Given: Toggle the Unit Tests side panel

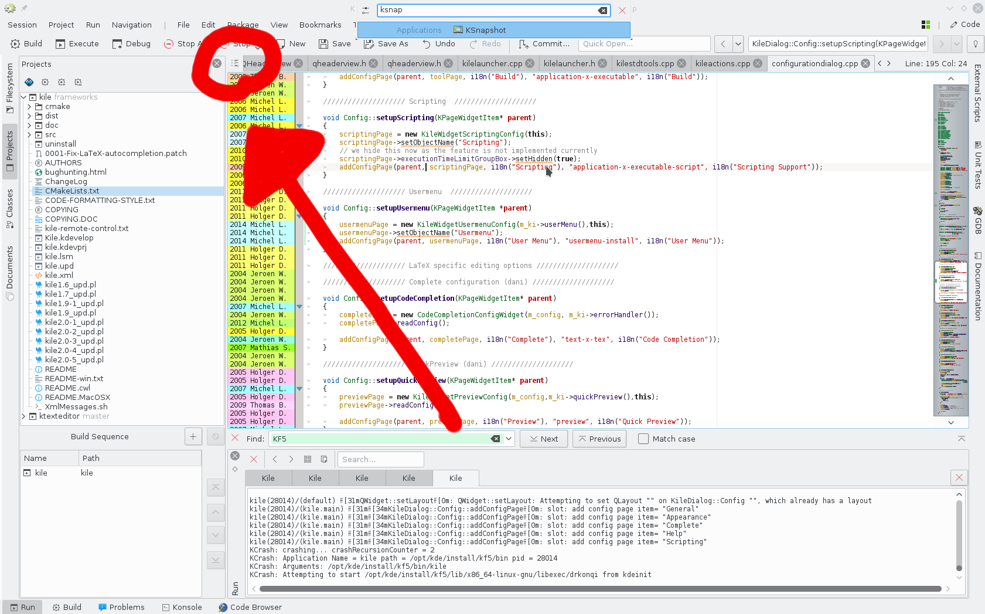Looking at the screenshot, I should (x=977, y=165).
